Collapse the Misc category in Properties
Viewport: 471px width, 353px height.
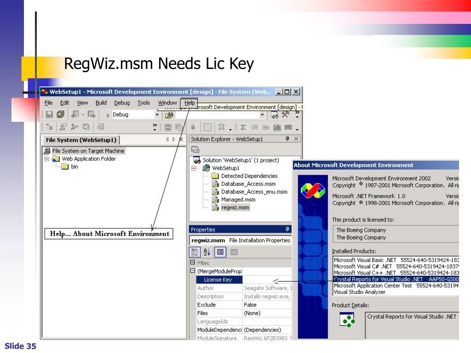coord(193,262)
